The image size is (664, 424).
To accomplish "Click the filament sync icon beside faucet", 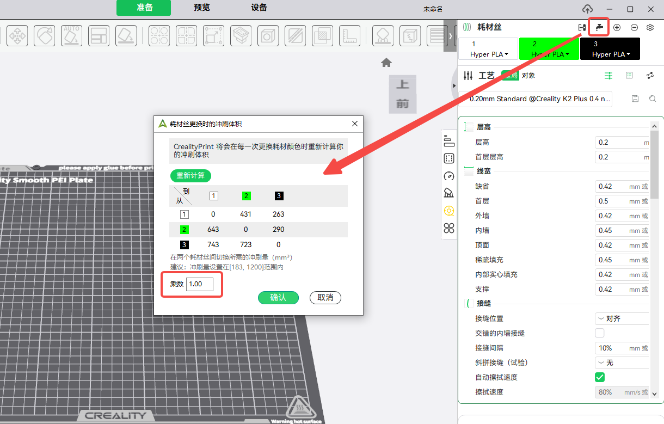I will [582, 27].
